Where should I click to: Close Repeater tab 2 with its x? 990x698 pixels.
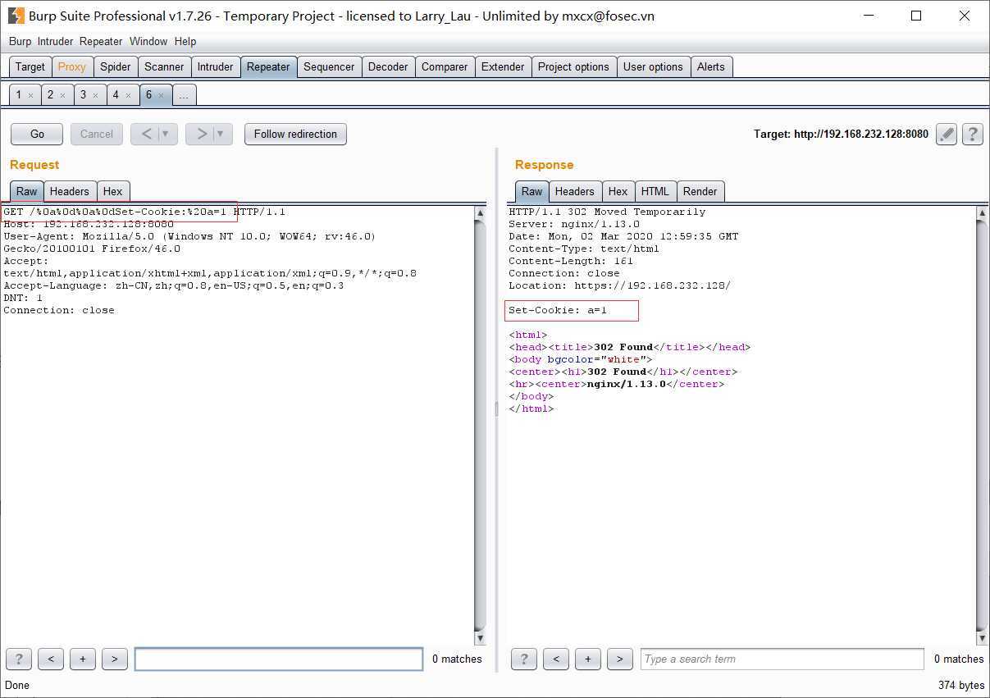coord(62,96)
